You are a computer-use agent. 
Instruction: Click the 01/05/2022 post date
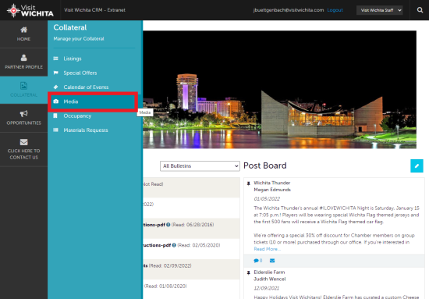click(x=267, y=199)
